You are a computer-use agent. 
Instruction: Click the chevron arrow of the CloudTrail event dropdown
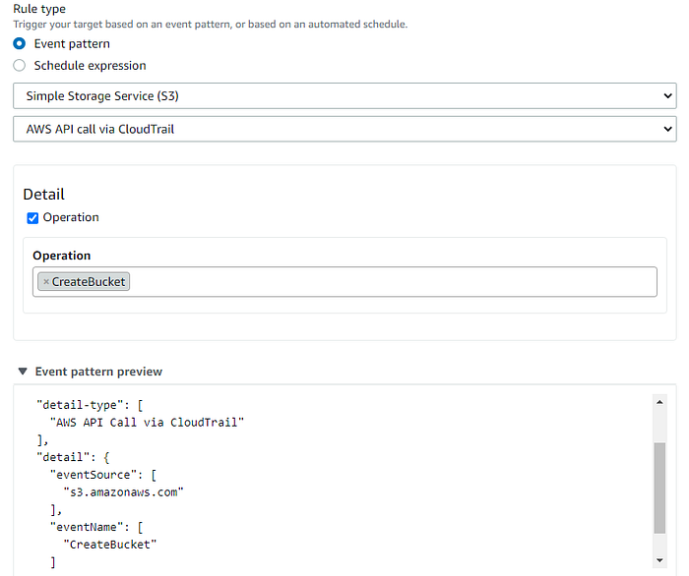[667, 129]
